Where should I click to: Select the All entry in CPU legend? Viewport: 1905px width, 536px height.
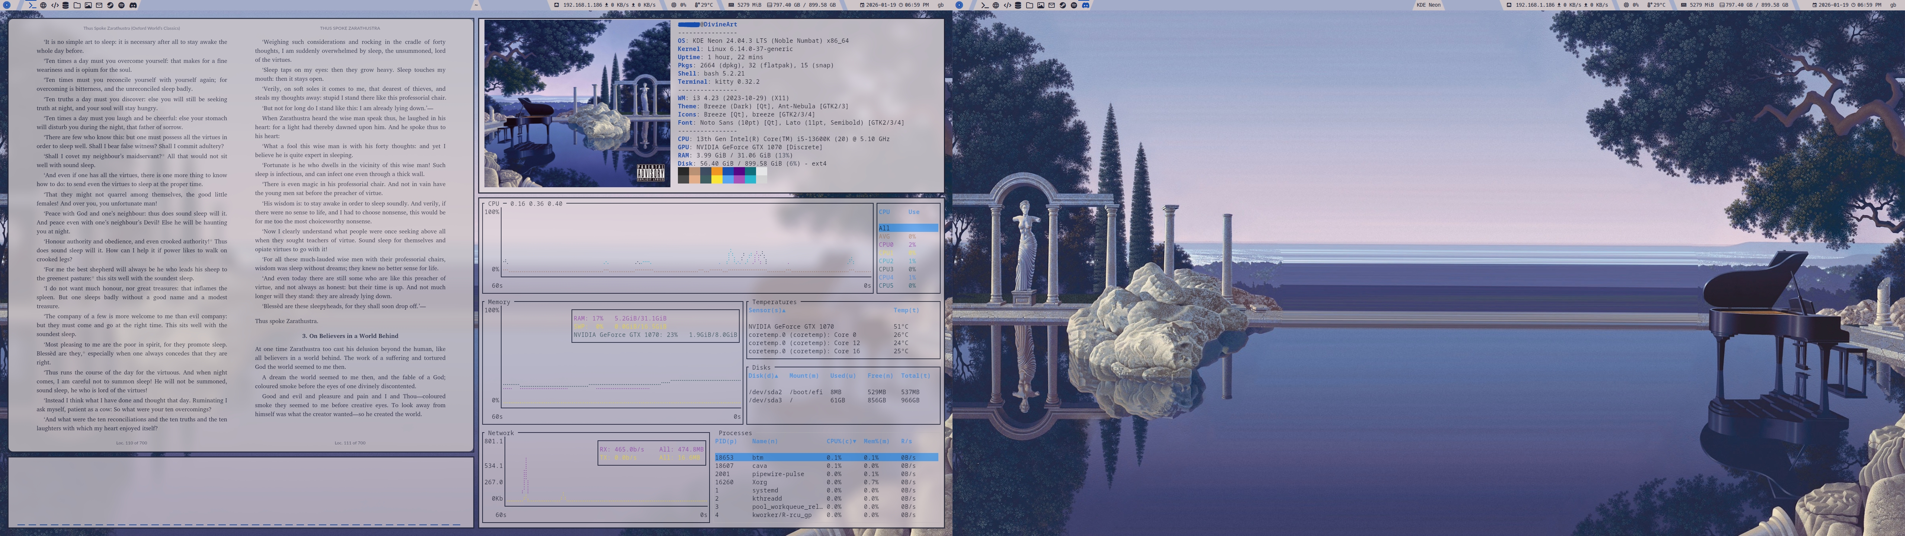884,228
